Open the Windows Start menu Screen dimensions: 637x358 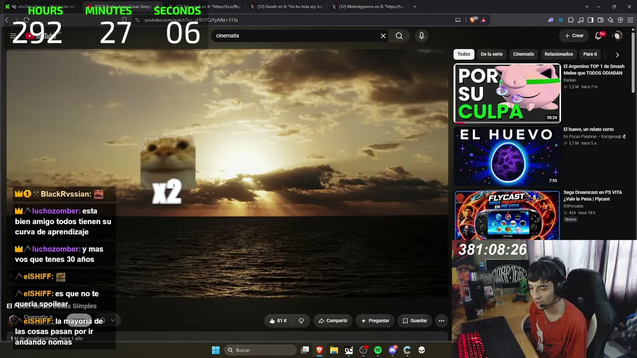(215, 350)
